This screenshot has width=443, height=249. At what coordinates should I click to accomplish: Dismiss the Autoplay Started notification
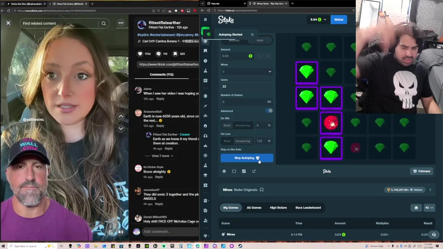pyautogui.click(x=252, y=35)
